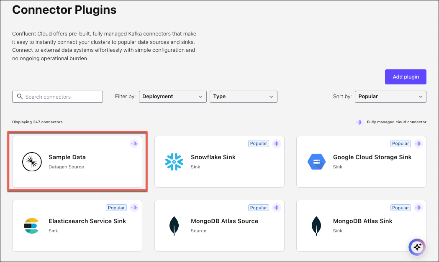Click the Google Cloud Storage hexagon icon
The image size is (439, 262).
316,162
